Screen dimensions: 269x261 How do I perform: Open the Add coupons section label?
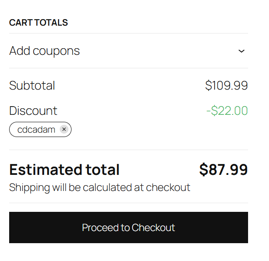(x=44, y=51)
